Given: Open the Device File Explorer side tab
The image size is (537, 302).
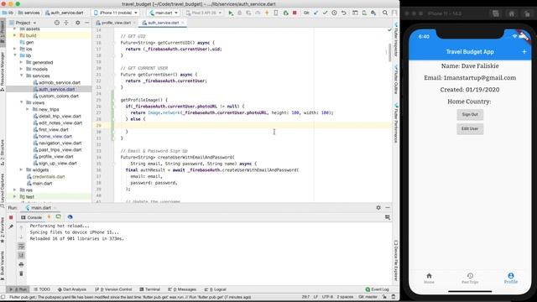Looking at the screenshot, I should tap(396, 261).
